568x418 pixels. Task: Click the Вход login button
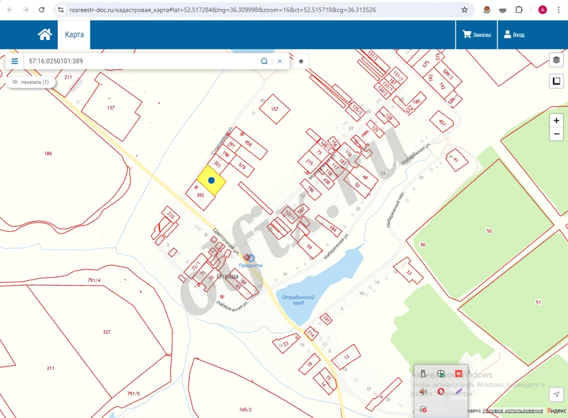point(514,35)
